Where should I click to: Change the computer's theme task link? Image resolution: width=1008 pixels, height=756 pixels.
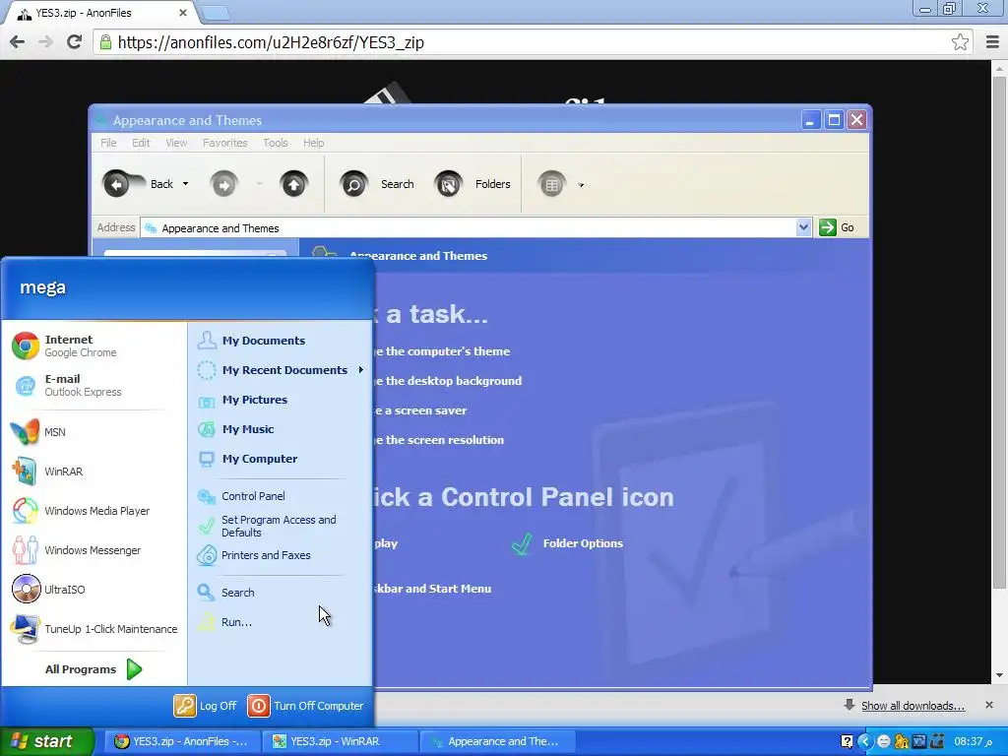point(442,351)
